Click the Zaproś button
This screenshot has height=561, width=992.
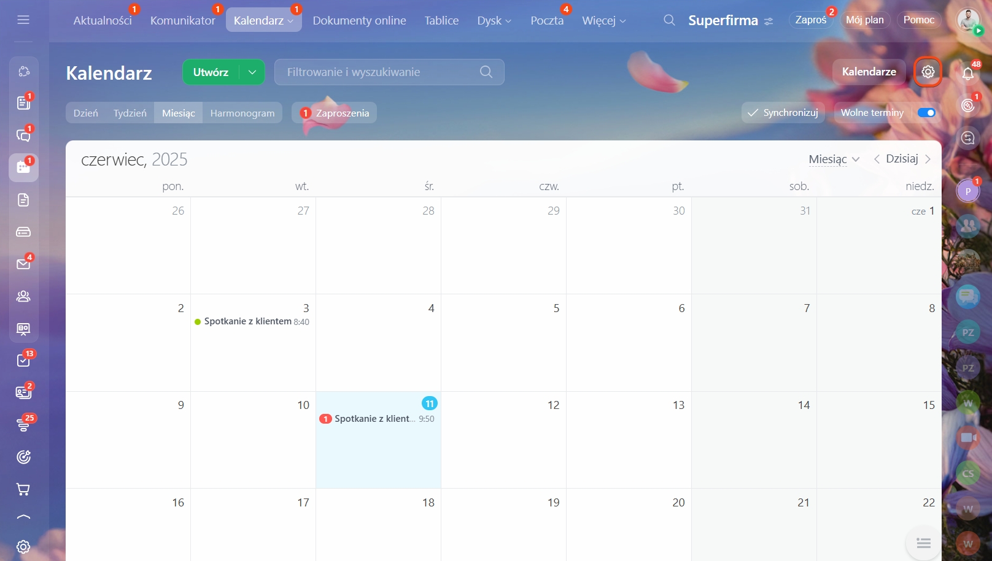tap(810, 20)
